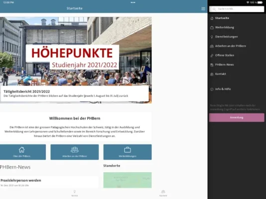Tap the Weiterbildung briefcase icon in sidebar

tap(212, 27)
